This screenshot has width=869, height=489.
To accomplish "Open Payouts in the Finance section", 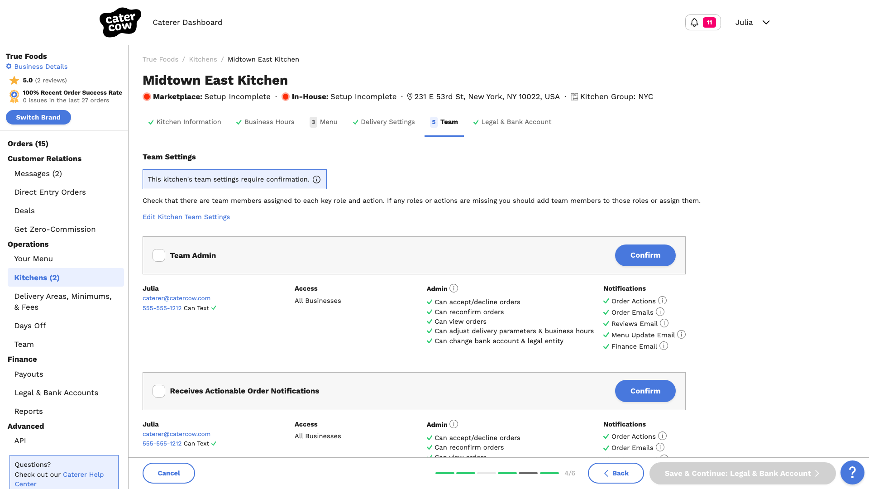I will pyautogui.click(x=29, y=374).
